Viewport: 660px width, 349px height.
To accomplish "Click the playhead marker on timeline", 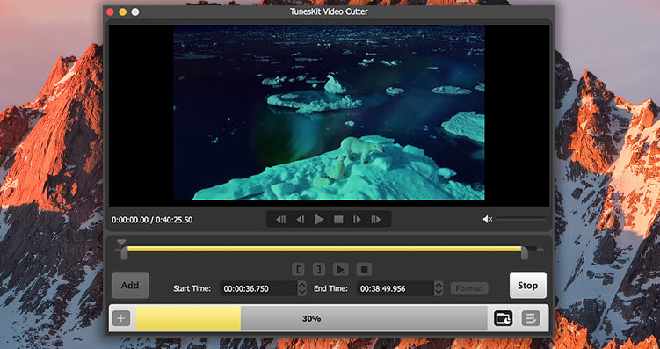I will click(120, 243).
